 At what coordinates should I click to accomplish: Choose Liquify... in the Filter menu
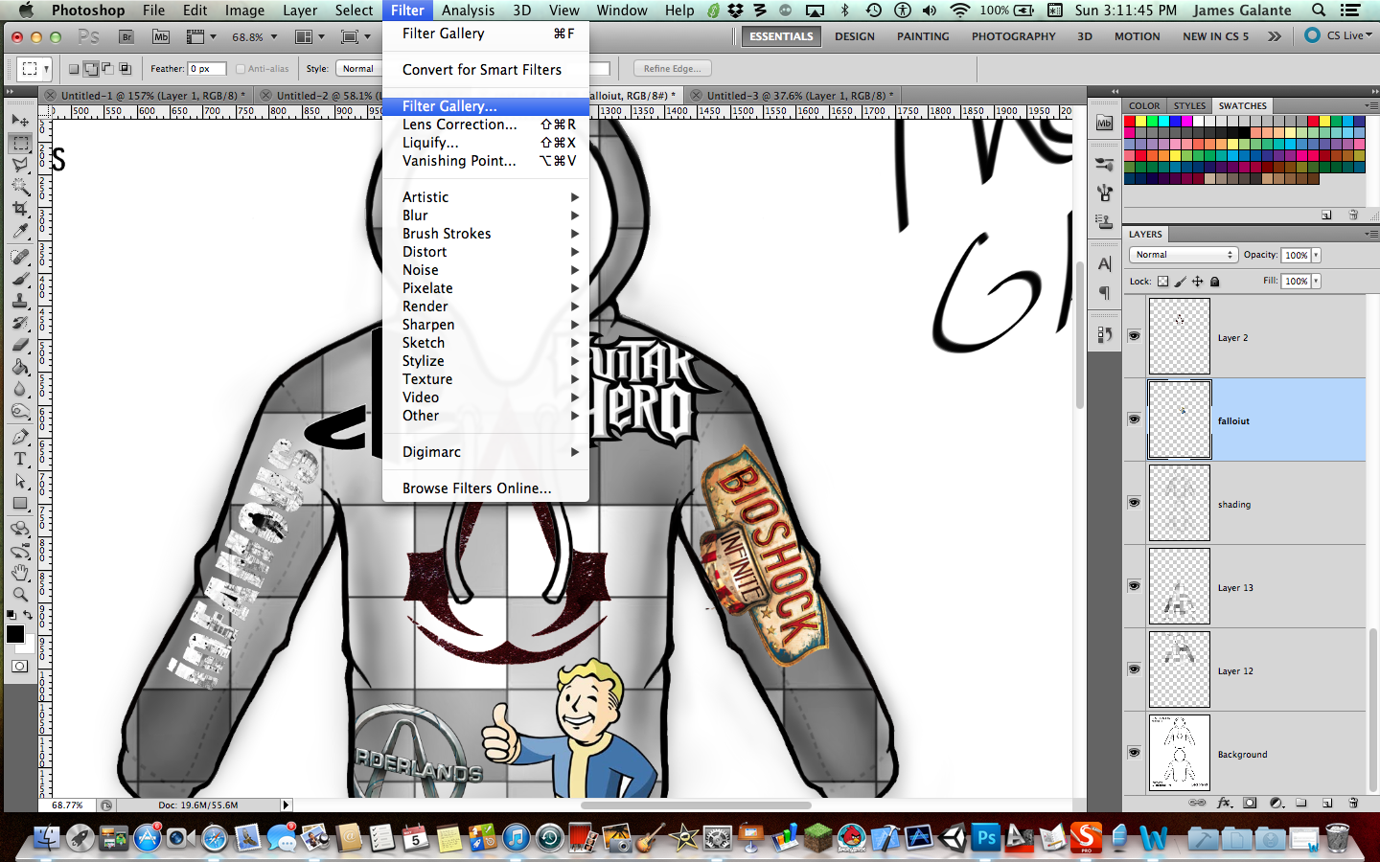pyautogui.click(x=485, y=143)
